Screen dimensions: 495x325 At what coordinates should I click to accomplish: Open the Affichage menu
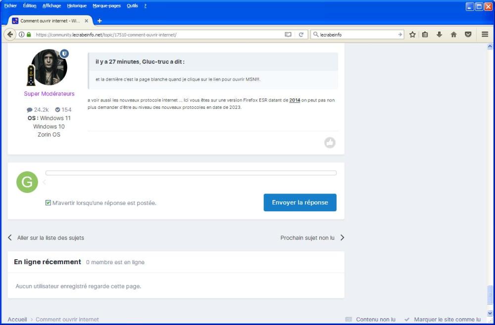pos(51,6)
